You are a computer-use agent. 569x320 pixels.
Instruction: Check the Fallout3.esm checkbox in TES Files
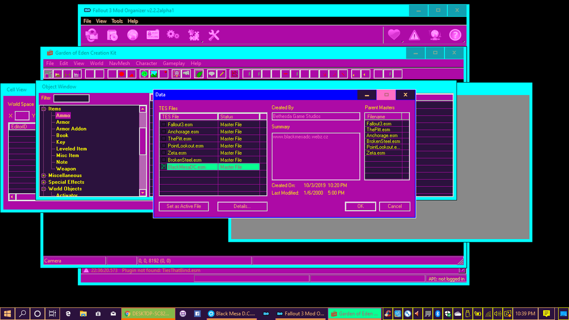coord(164,124)
